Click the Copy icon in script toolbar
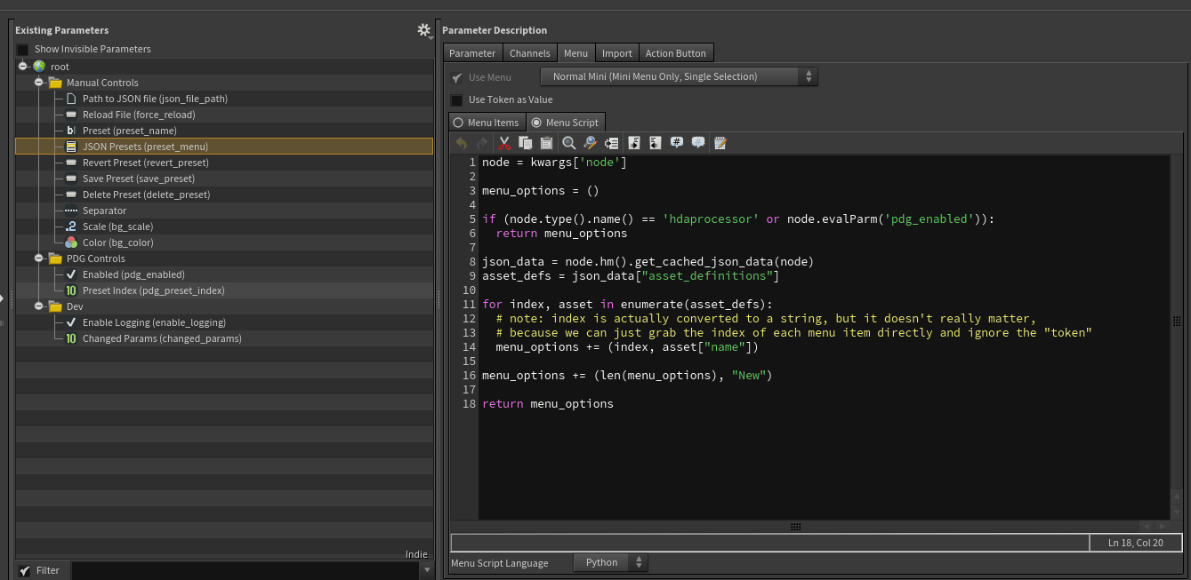Screen dimensions: 1191x580 click(525, 143)
